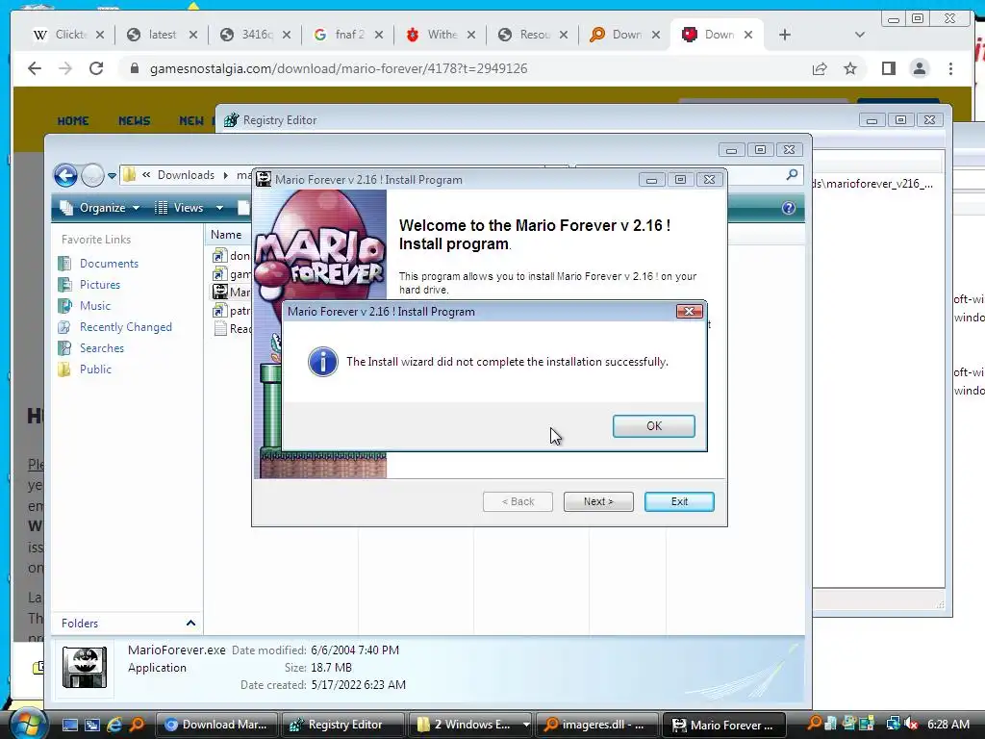This screenshot has width=985, height=739.
Task: Click MarioForever.exe thumbnail in details pane
Action: [85, 668]
